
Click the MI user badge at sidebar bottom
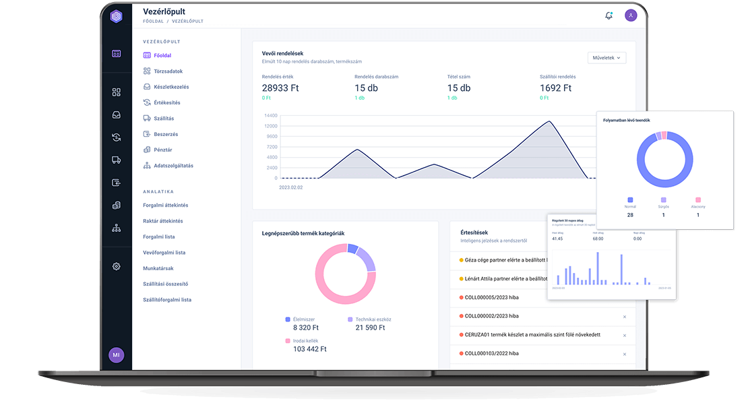point(116,354)
